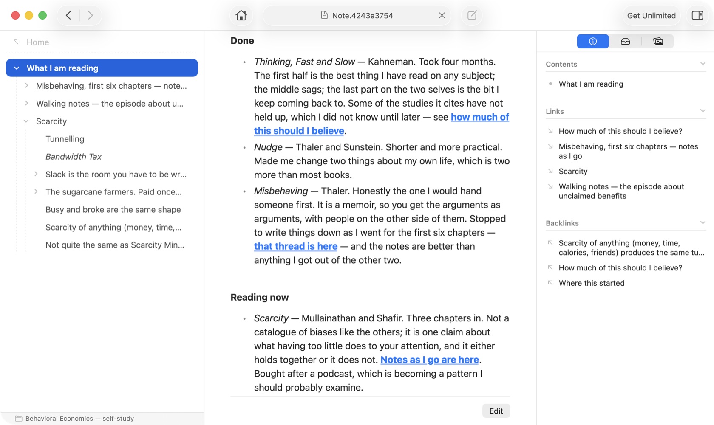This screenshot has height=425, width=714.
Task: Create a new note with compose icon
Action: pyautogui.click(x=472, y=16)
